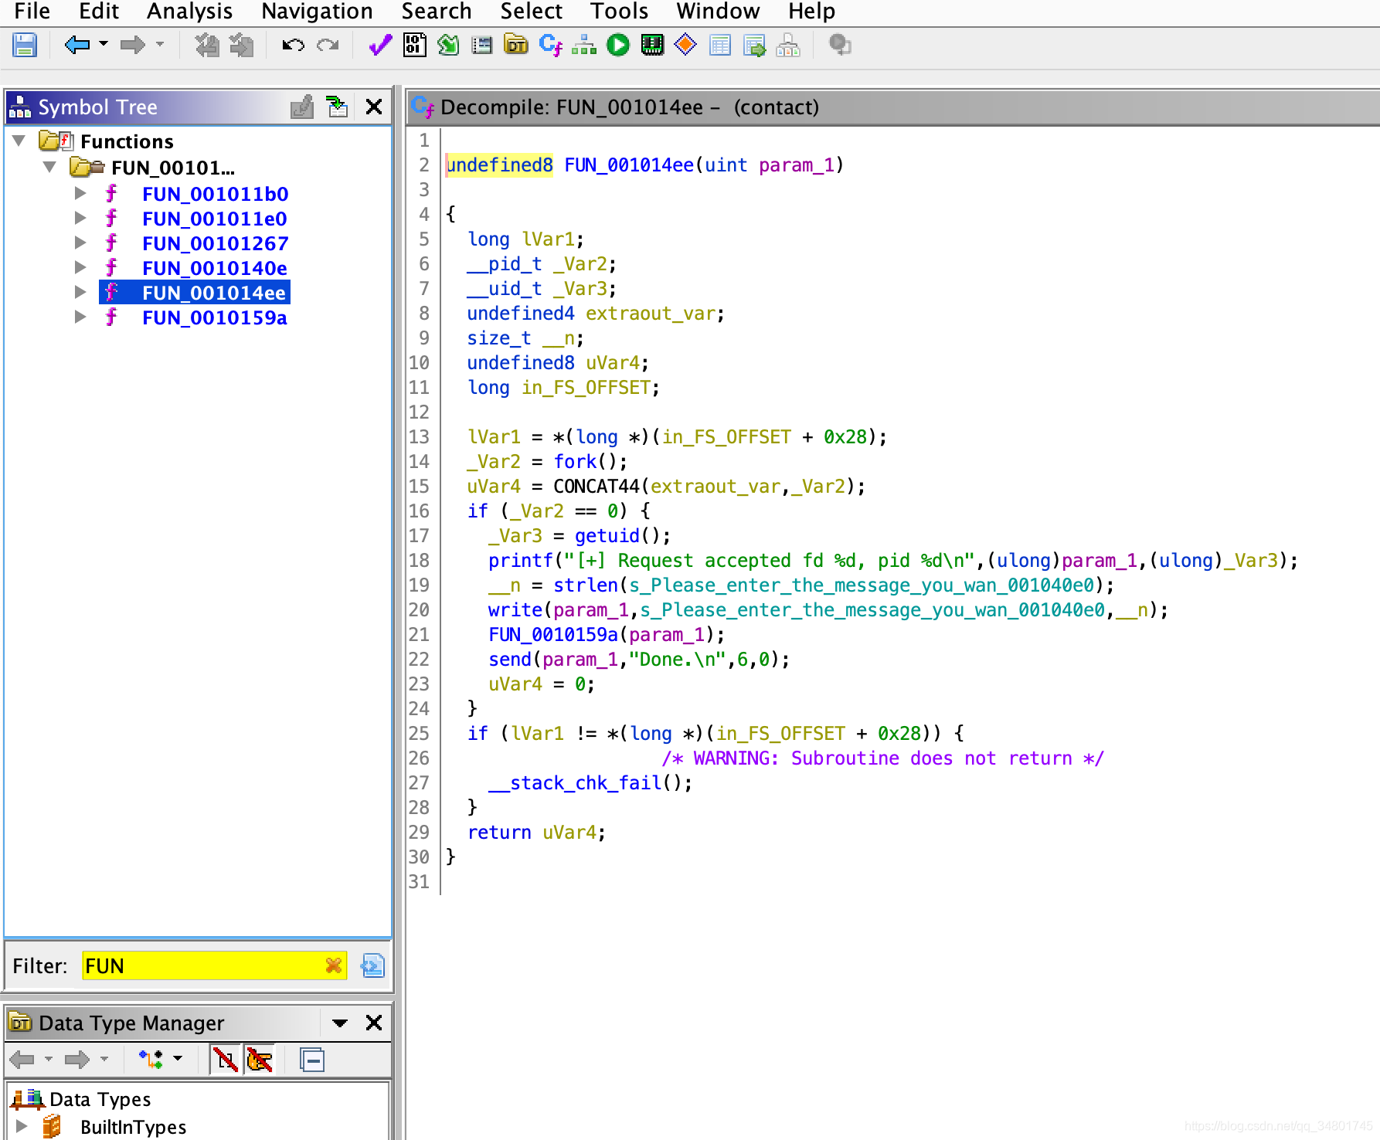Open the Navigation menu
Screen dimensions: 1380x1140
point(317,11)
